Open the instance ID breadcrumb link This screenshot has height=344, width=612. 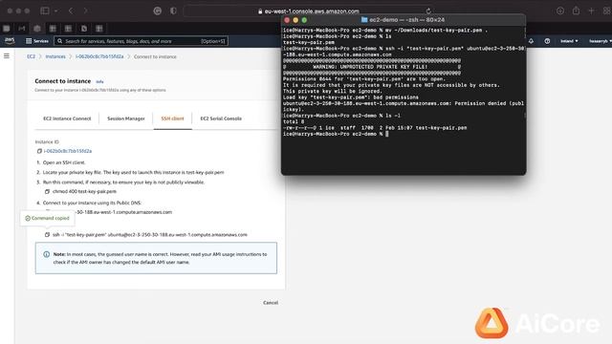(x=99, y=56)
